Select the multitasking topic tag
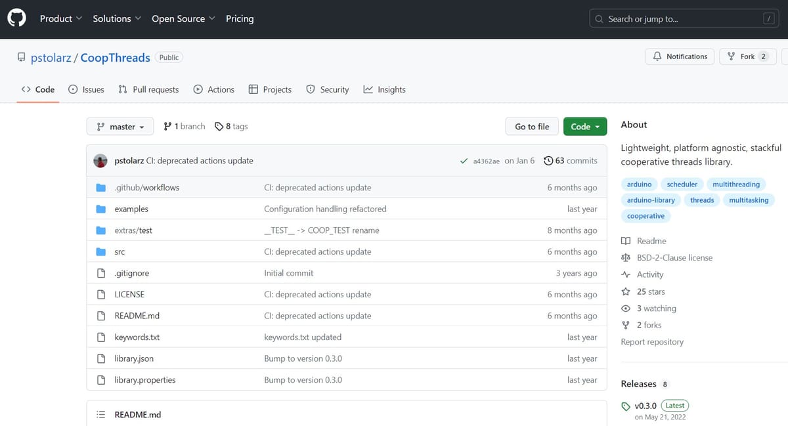 coord(749,200)
